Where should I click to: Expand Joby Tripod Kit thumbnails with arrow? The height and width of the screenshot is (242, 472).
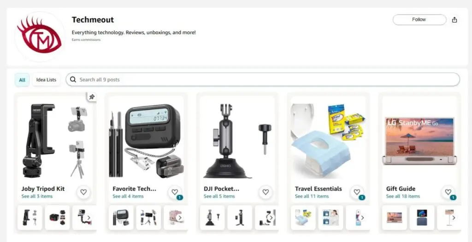point(89,218)
